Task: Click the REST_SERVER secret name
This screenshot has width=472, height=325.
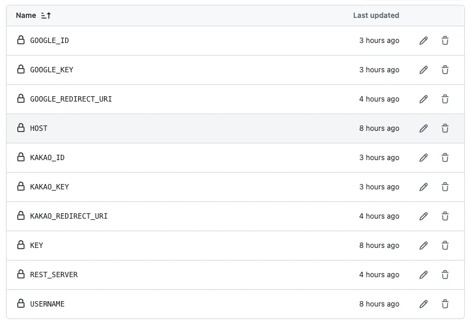Action: [54, 275]
